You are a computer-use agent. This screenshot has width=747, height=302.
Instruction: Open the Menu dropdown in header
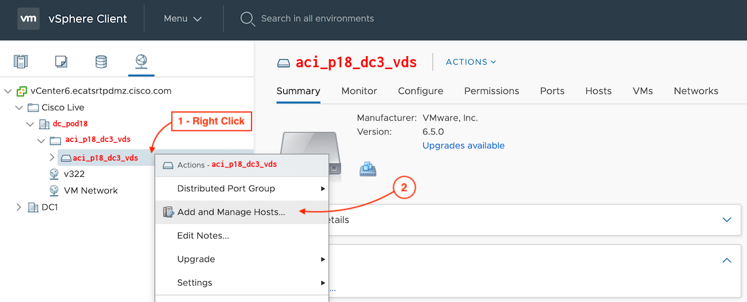point(182,19)
